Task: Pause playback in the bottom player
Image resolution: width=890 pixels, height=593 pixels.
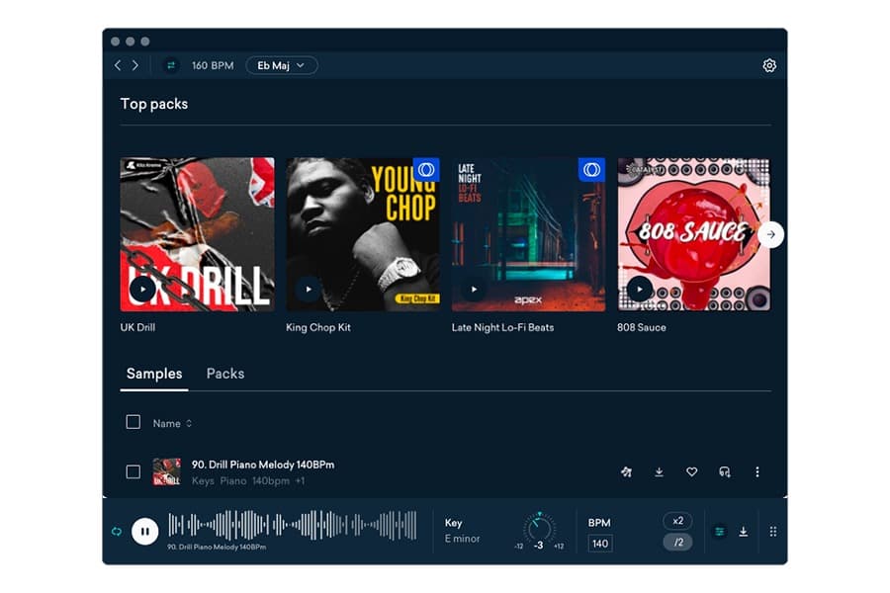Action: tap(145, 531)
